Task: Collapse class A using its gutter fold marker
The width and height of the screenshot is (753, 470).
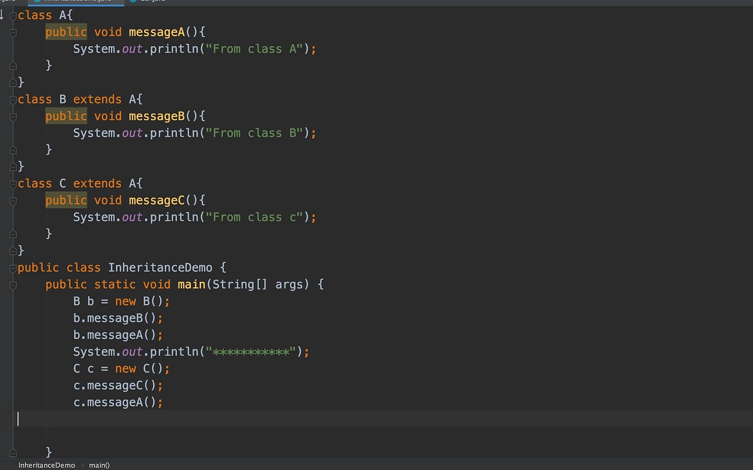Action: pyautogui.click(x=12, y=15)
